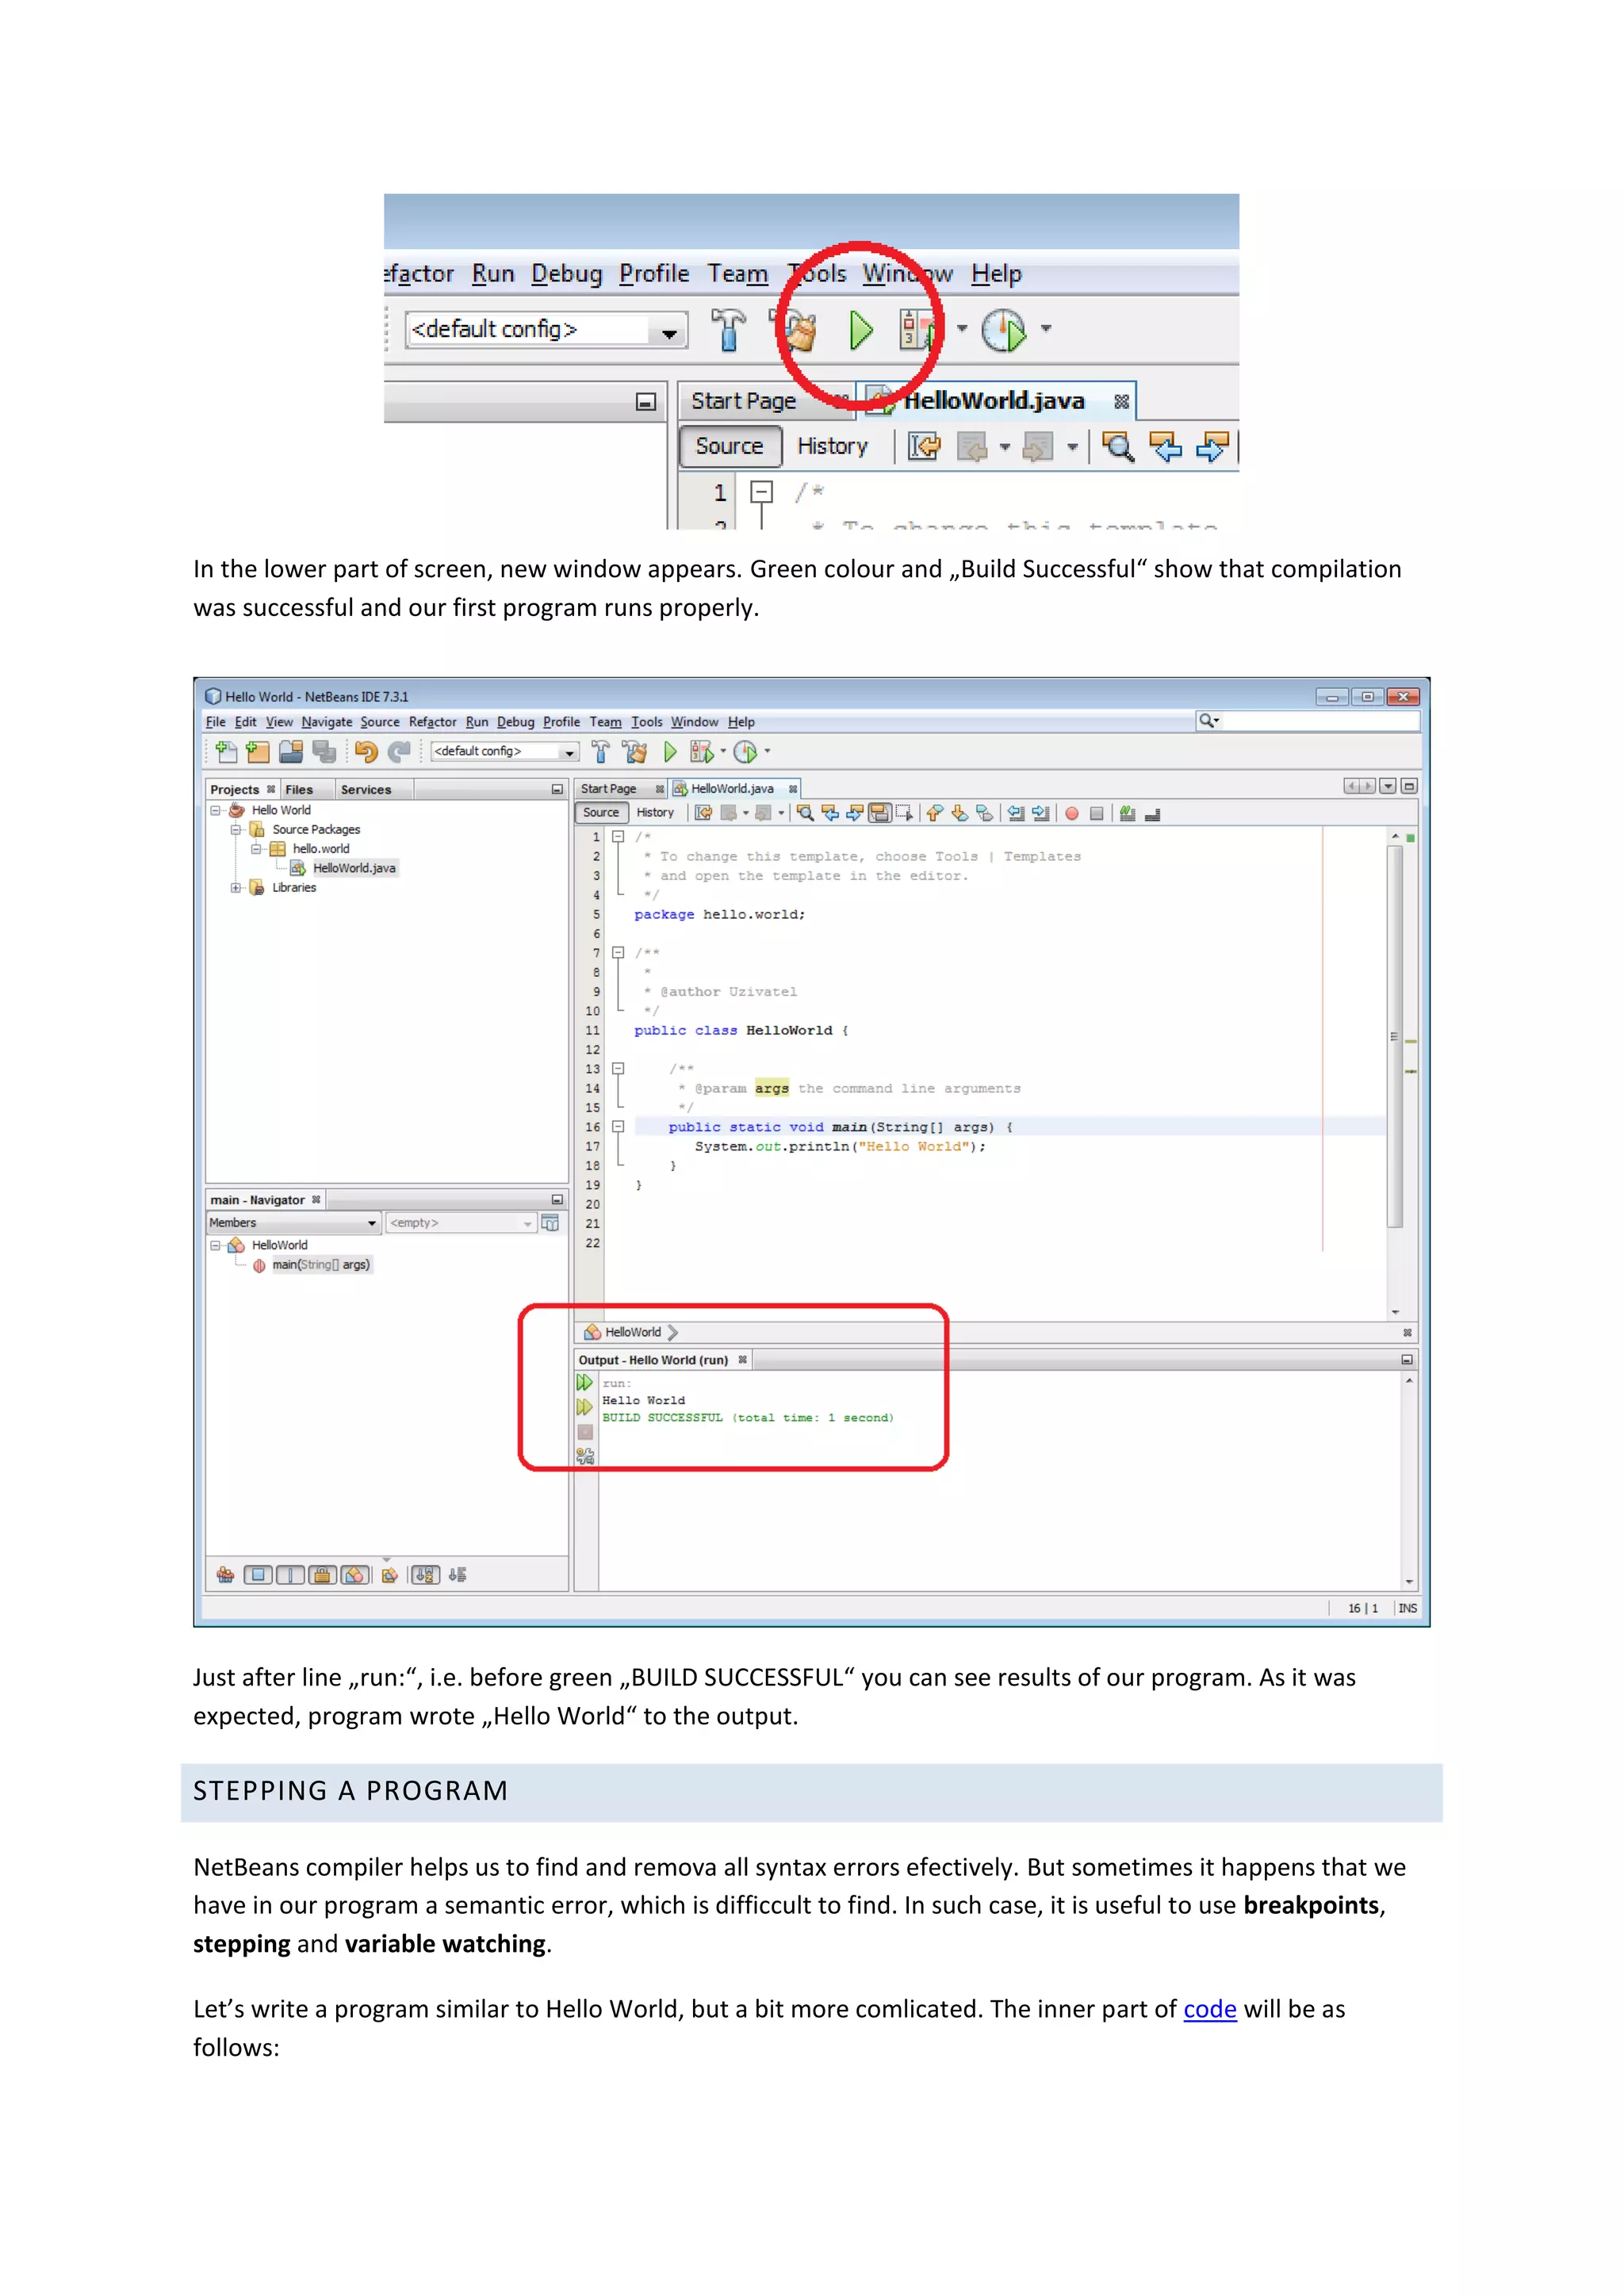Toggle Bookmark icon in editor toolbar
Screen dimensions: 1624x2296
984,813
